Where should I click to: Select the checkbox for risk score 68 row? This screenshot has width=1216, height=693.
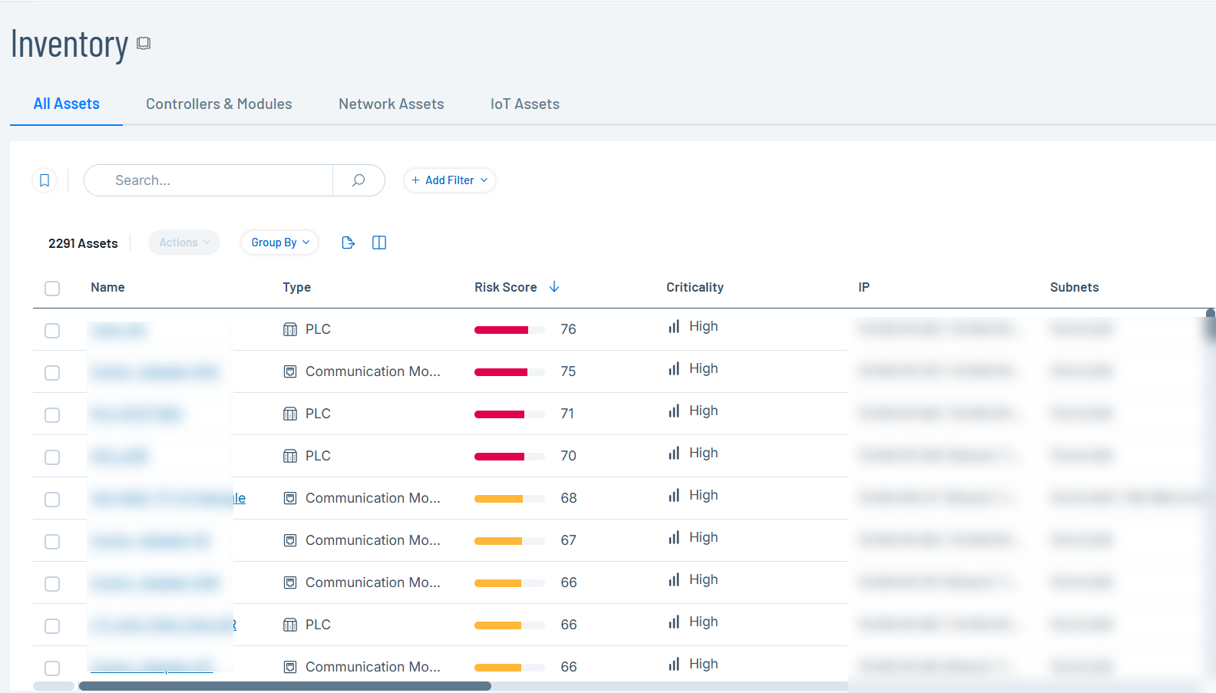click(52, 500)
